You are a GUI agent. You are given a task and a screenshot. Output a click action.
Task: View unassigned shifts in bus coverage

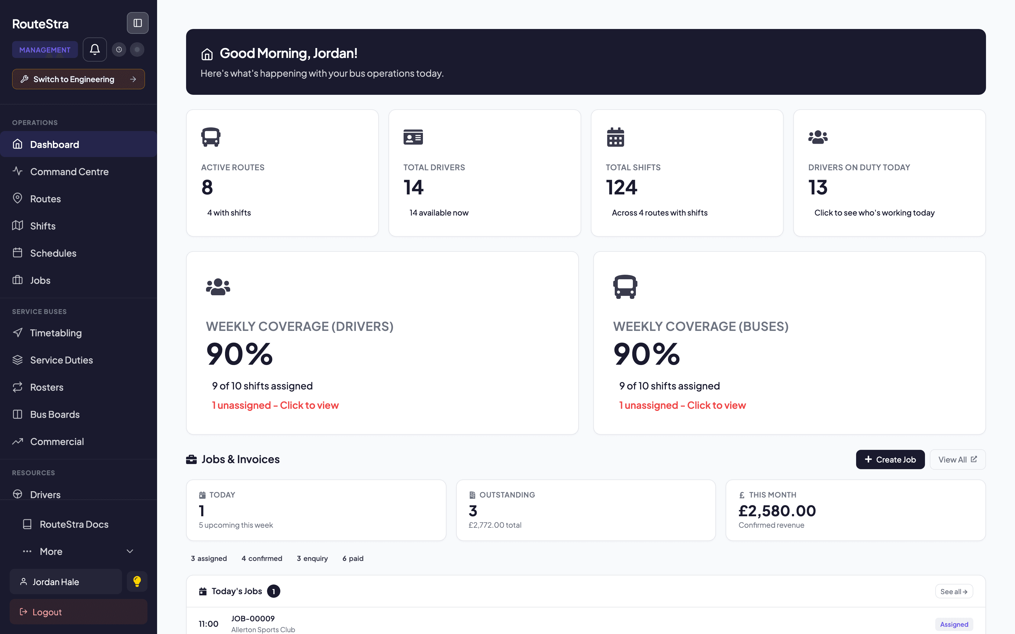pyautogui.click(x=682, y=405)
